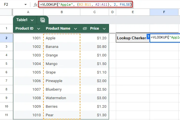Click the cell containing 1004

[28, 64]
